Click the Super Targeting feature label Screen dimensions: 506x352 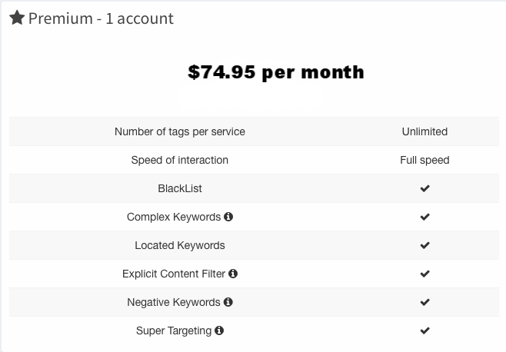tap(174, 330)
